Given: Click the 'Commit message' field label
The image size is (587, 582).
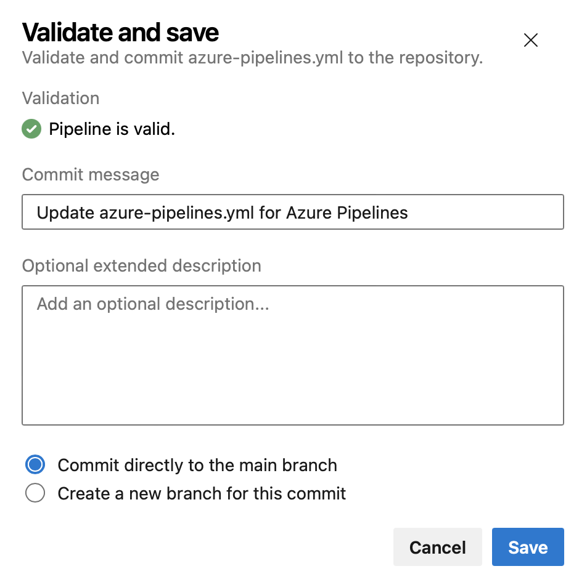Looking at the screenshot, I should (x=91, y=175).
